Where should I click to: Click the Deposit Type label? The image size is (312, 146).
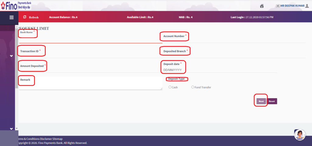(x=176, y=79)
